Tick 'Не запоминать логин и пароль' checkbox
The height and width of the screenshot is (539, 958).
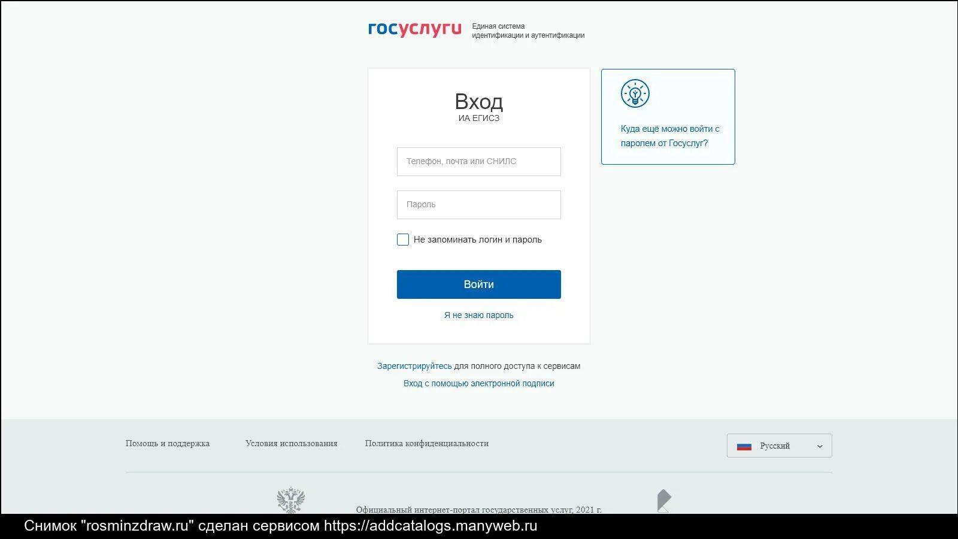pos(403,240)
